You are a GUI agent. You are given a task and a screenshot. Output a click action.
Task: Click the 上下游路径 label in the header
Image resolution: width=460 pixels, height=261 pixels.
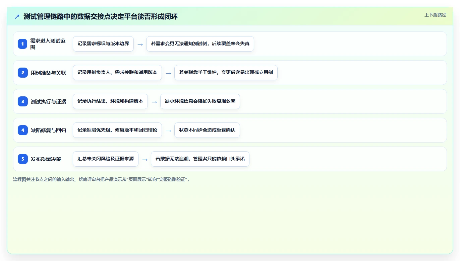coord(435,15)
